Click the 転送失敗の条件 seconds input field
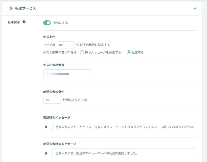 [52, 100]
